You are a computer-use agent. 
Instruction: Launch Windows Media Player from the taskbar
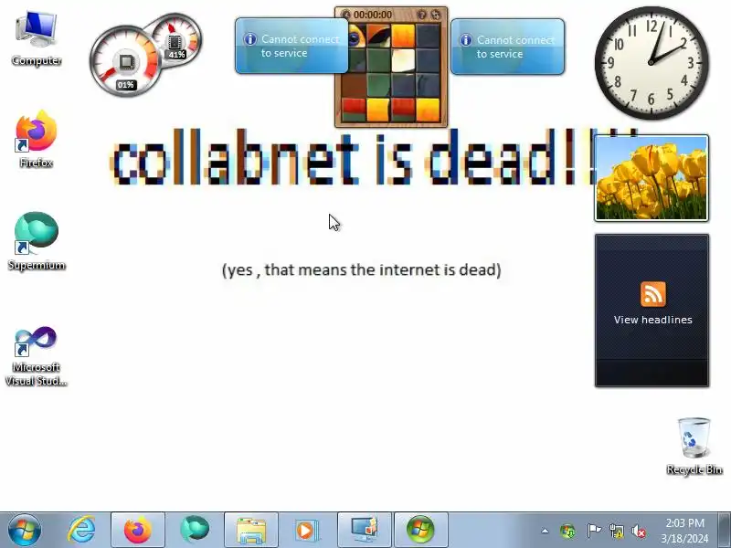coord(308,530)
